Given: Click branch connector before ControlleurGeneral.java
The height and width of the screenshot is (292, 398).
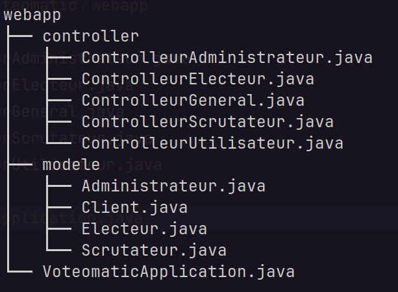Looking at the screenshot, I should click(x=59, y=101).
